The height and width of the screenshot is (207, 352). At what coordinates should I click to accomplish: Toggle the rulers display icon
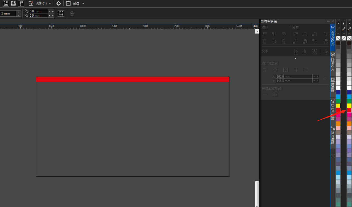tap(6, 3)
